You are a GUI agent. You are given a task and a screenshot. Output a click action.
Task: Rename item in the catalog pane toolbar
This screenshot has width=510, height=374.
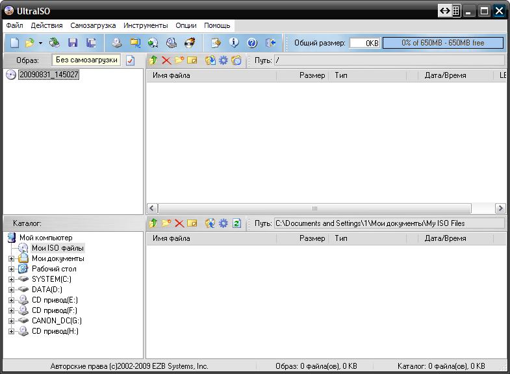pos(192,223)
